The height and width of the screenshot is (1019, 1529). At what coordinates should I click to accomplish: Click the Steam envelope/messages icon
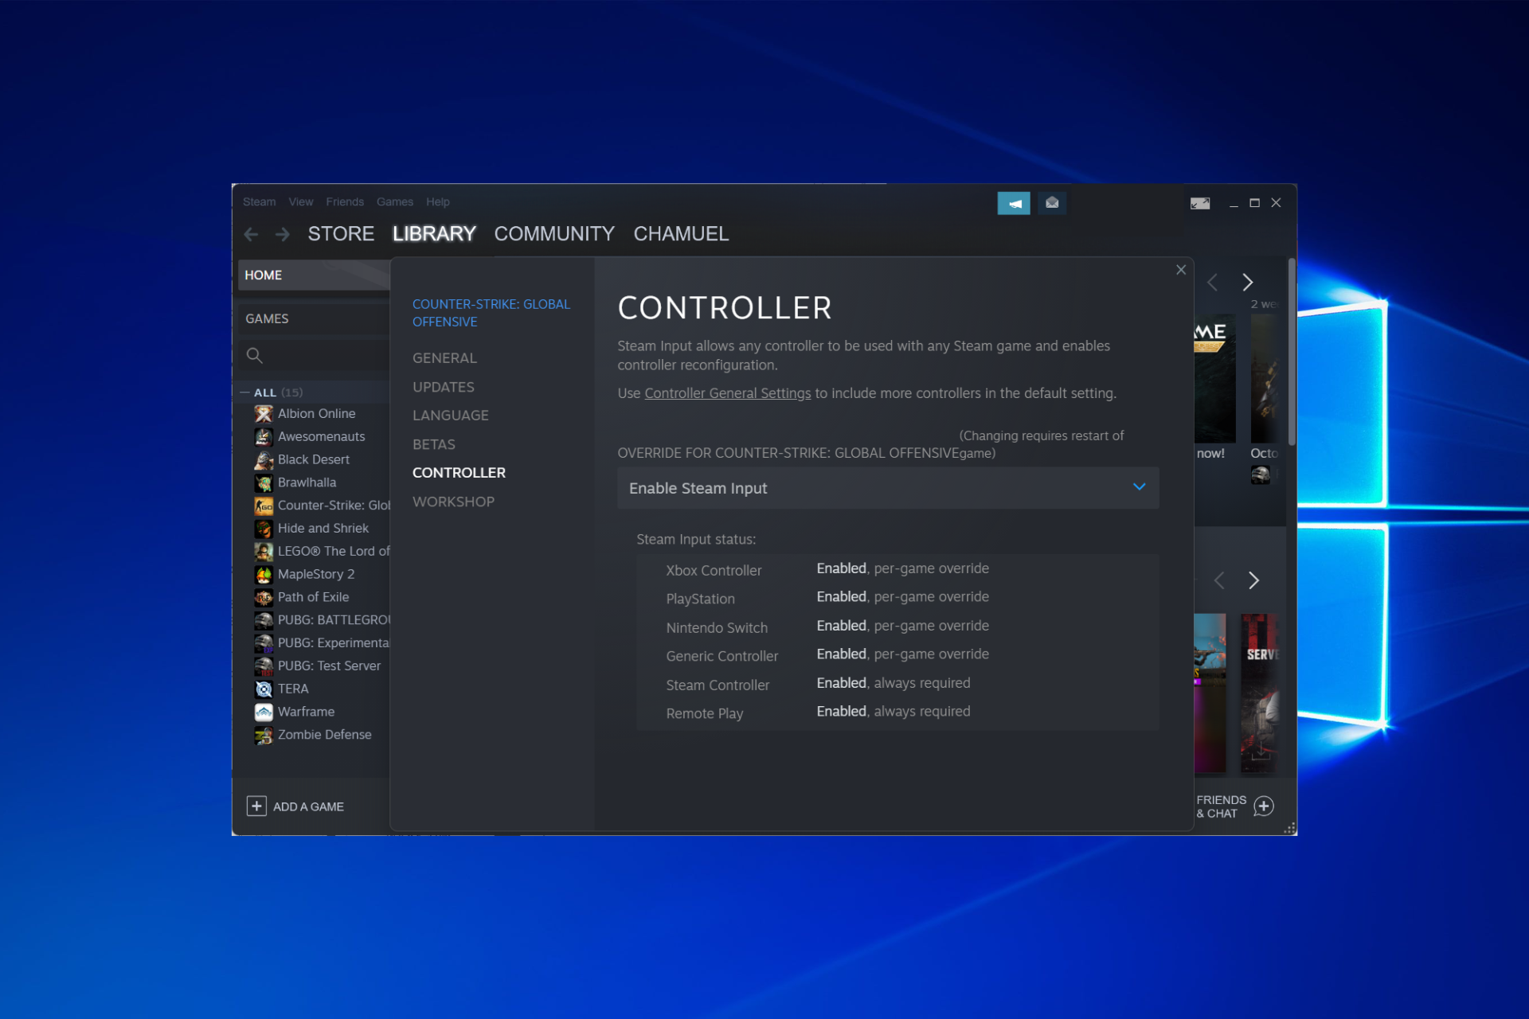click(x=1051, y=204)
